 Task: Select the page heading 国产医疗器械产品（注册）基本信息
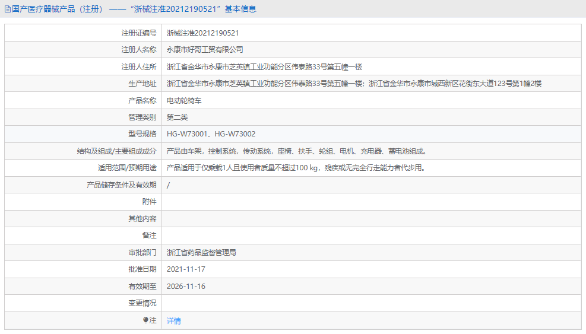click(x=134, y=9)
